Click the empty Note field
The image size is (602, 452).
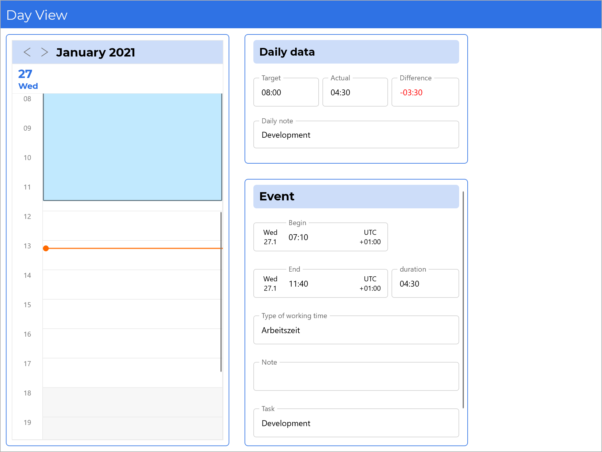[x=356, y=377]
